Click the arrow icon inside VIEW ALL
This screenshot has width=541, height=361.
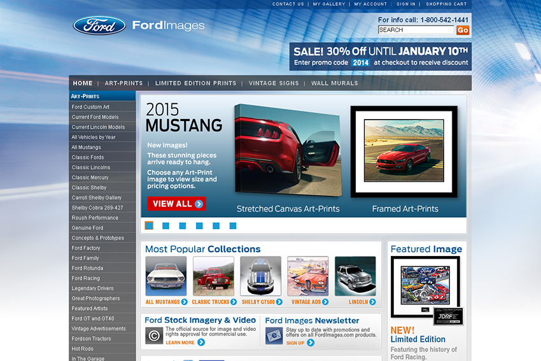199,204
